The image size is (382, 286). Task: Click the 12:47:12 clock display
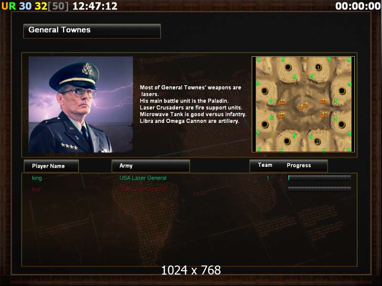[95, 6]
